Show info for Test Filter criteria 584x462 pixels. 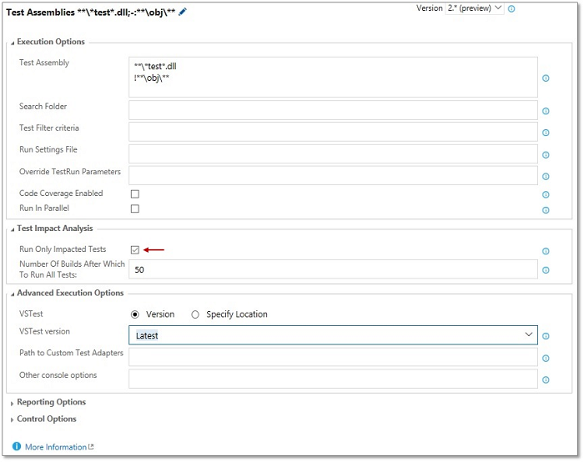pos(546,133)
